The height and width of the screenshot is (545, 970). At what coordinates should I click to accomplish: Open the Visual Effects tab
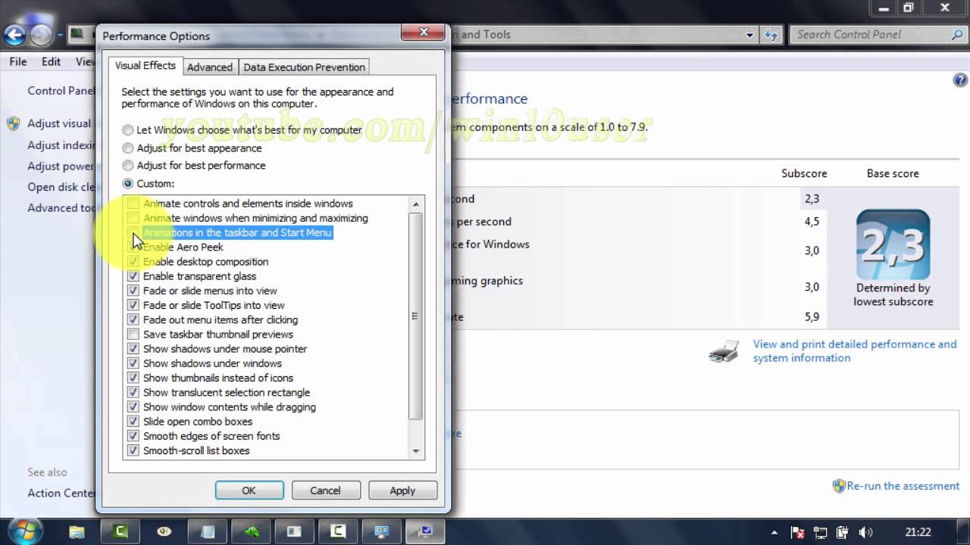[x=145, y=66]
